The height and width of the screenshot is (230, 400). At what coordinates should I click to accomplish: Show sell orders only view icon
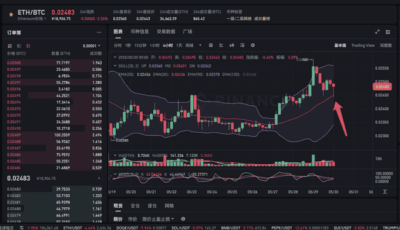pos(28,46)
